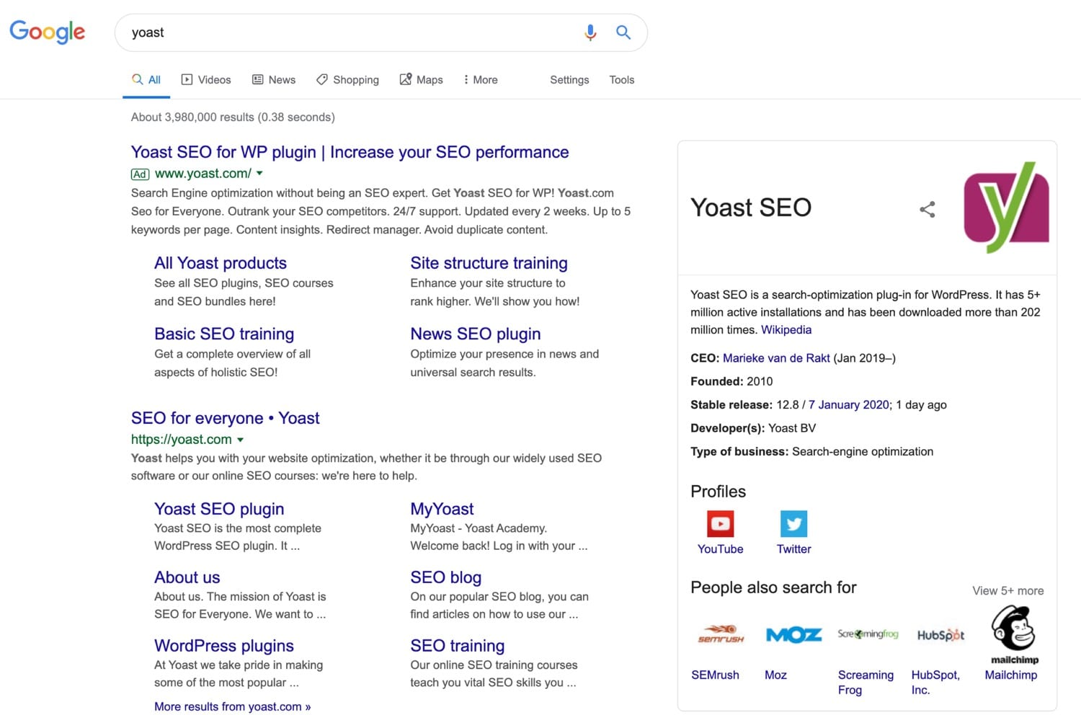Viewport: 1081px width, 715px height.
Task: Open the More search categories dropdown
Action: [480, 79]
